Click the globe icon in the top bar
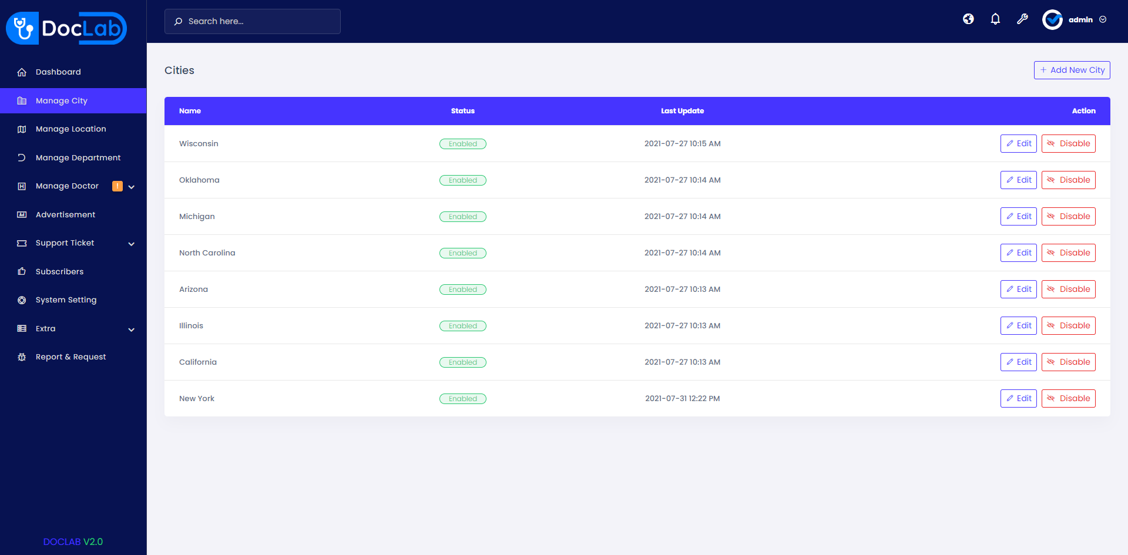This screenshot has height=555, width=1128. pos(968,19)
